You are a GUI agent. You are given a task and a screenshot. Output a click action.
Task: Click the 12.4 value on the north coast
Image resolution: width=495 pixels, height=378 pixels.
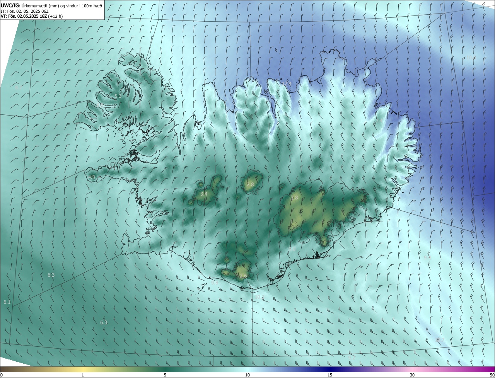pyautogui.click(x=287, y=83)
